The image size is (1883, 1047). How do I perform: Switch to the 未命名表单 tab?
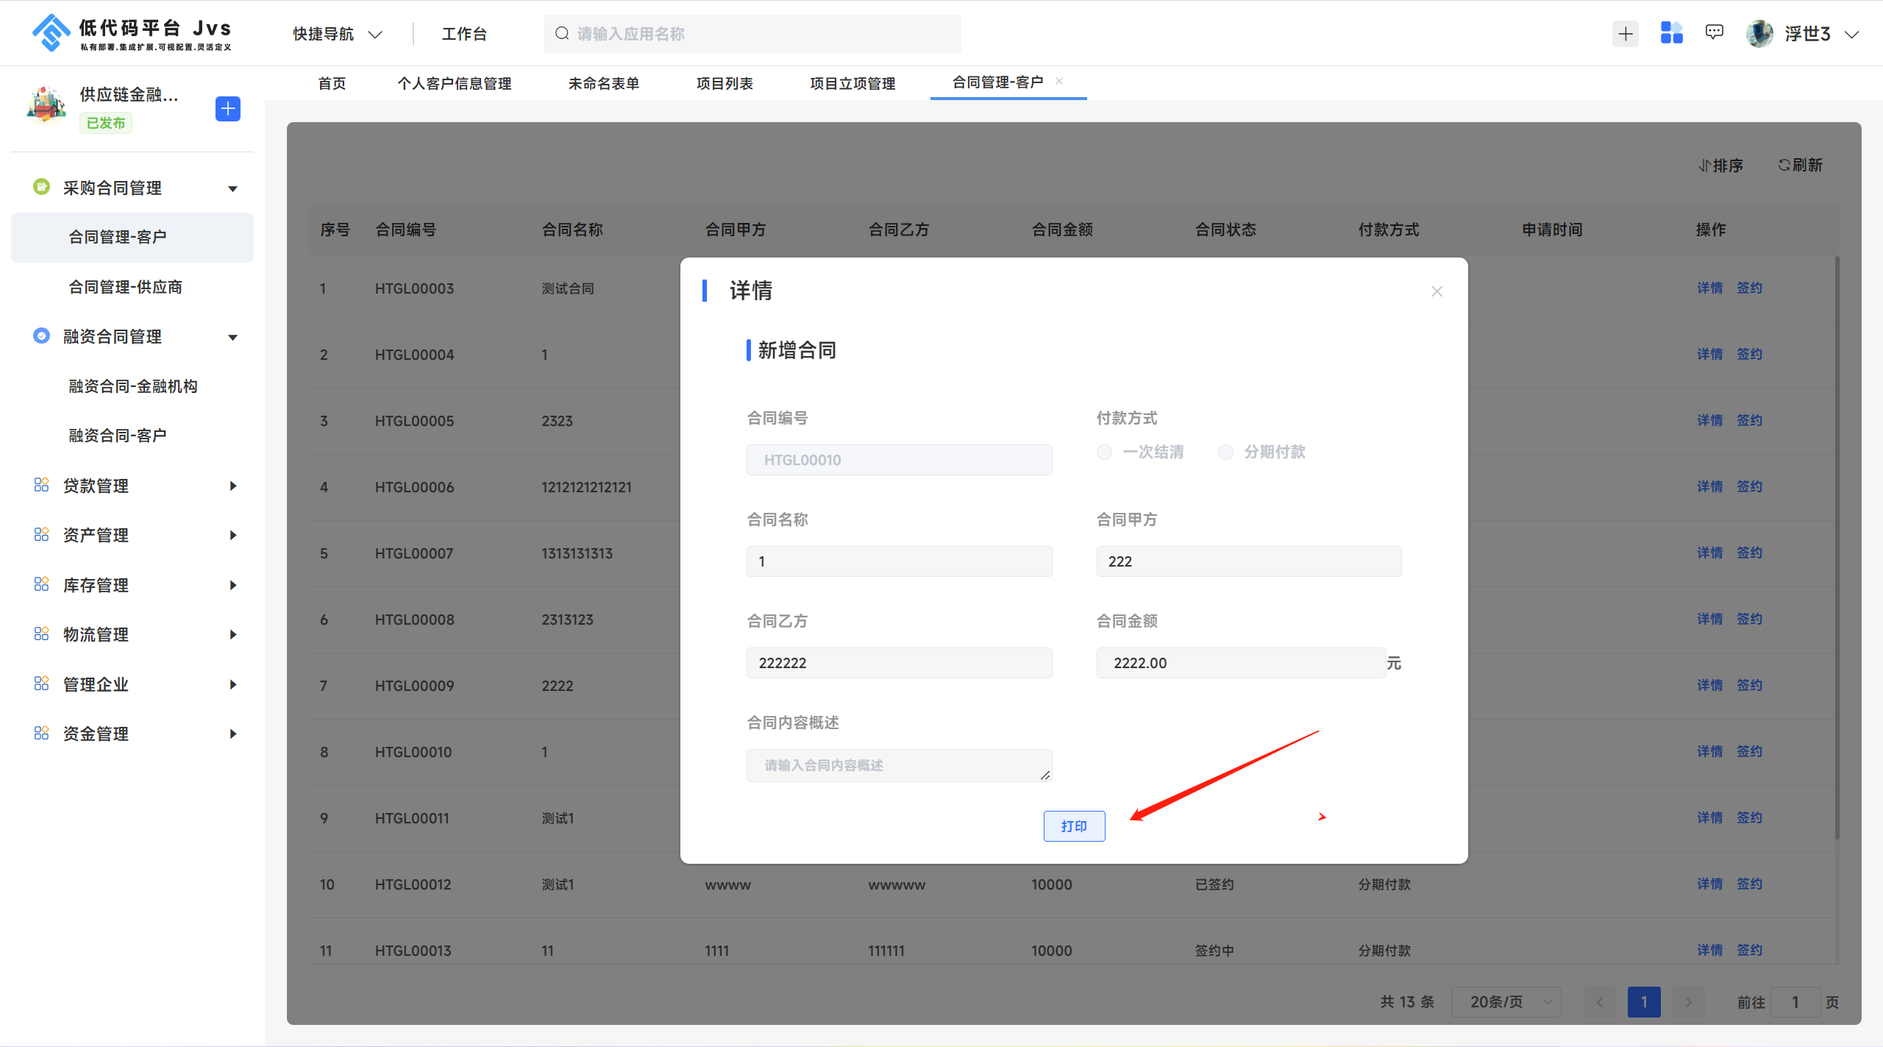(604, 83)
